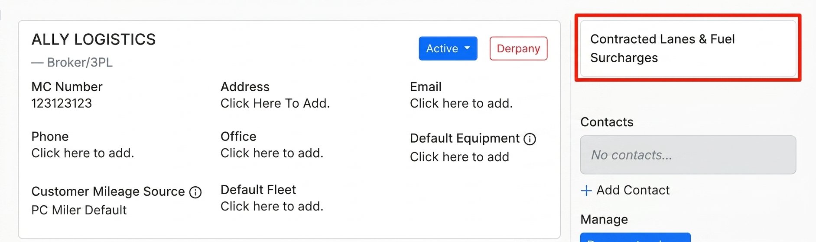Click the Manage section heading
This screenshot has width=816, height=242.
pos(604,220)
